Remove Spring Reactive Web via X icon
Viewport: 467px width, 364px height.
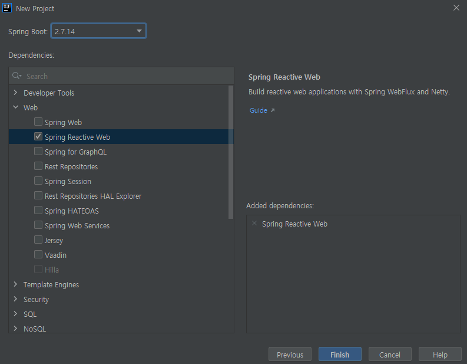coord(254,223)
